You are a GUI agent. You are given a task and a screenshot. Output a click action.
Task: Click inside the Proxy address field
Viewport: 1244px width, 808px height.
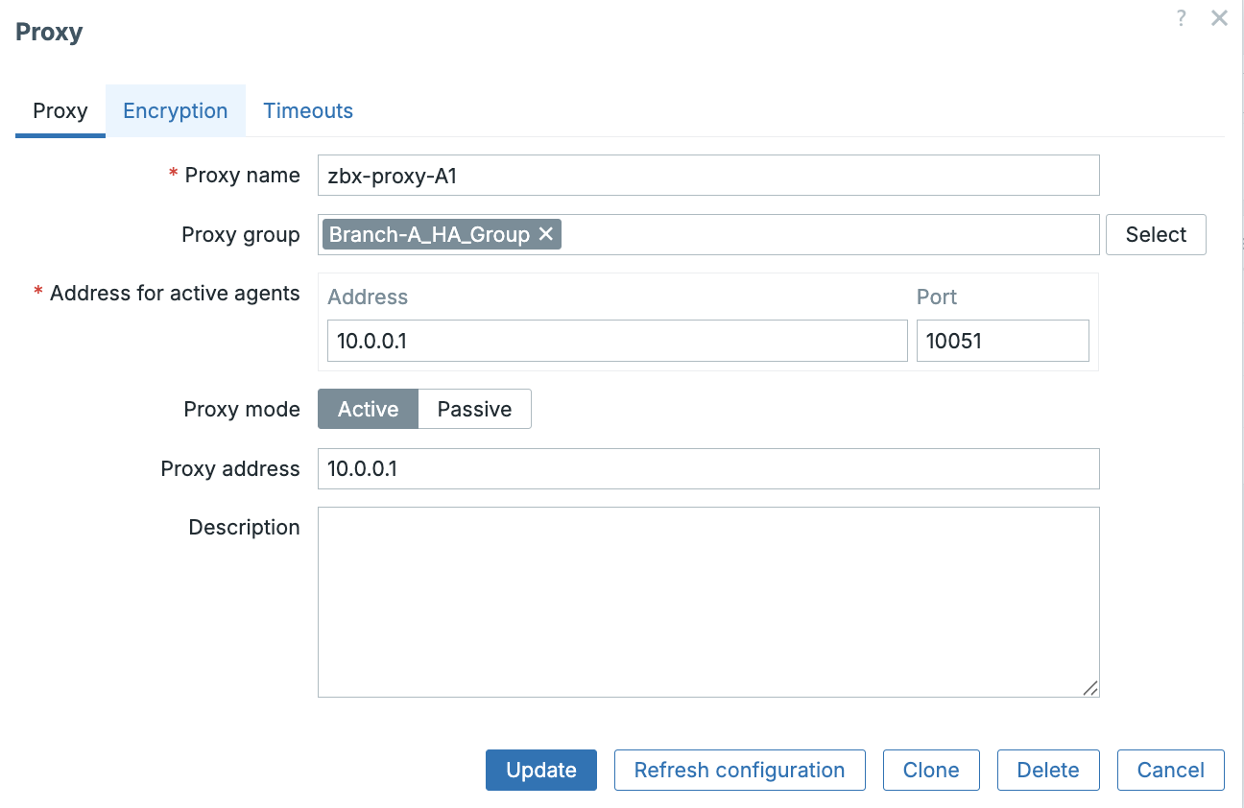tap(708, 468)
